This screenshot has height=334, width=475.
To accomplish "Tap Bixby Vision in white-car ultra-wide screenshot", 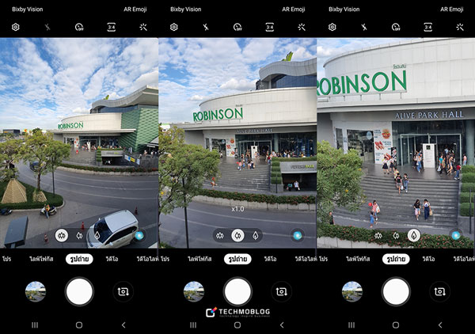I will (x=27, y=9).
